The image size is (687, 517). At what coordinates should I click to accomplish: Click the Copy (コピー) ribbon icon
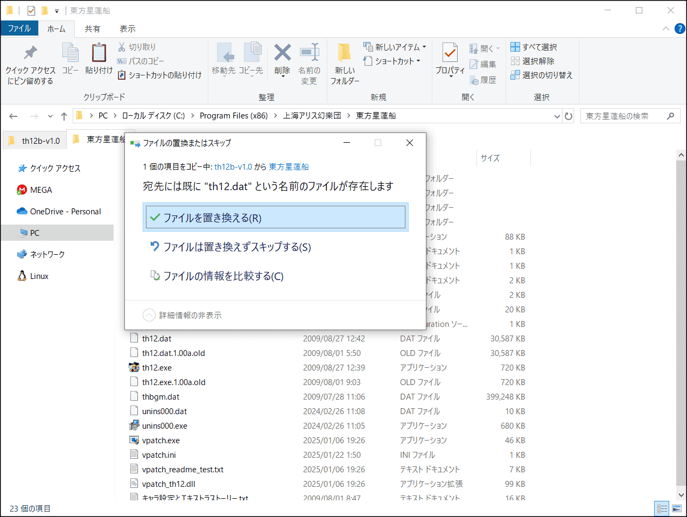pos(70,53)
